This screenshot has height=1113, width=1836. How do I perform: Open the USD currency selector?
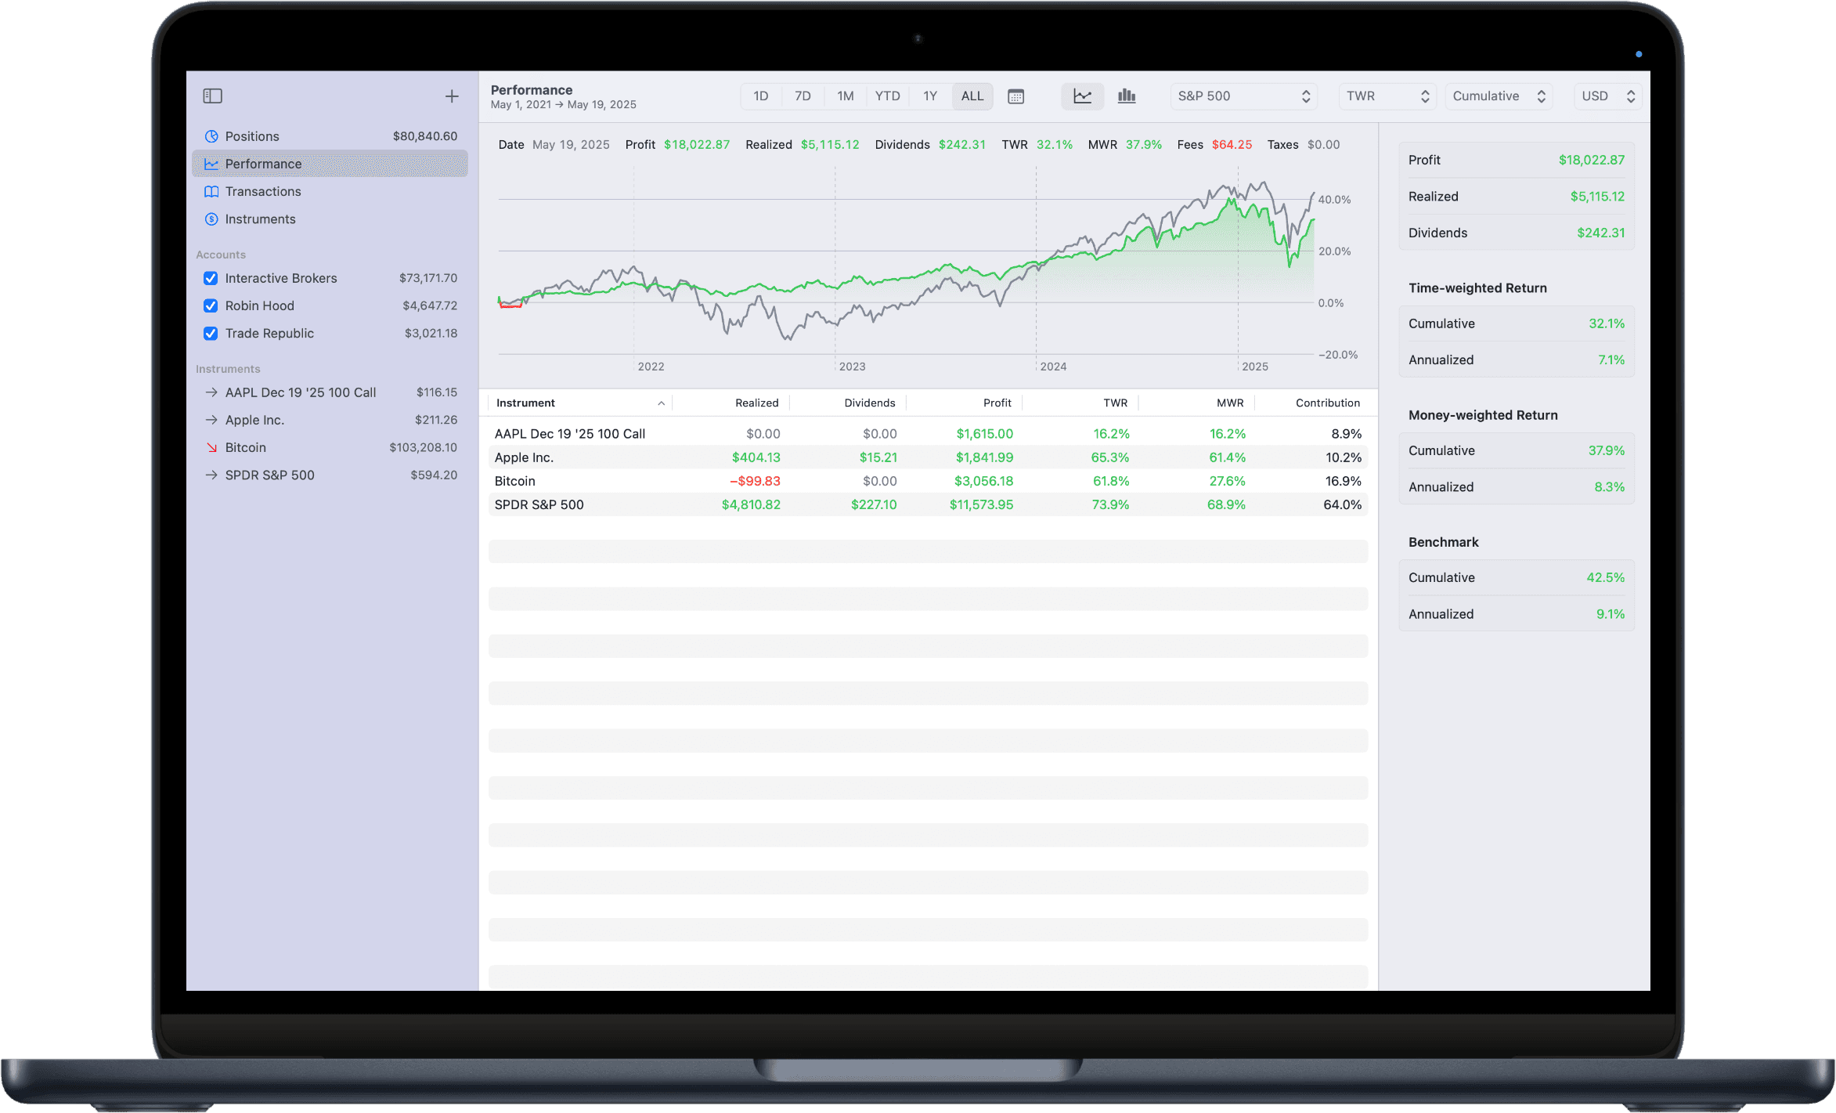[x=1607, y=96]
